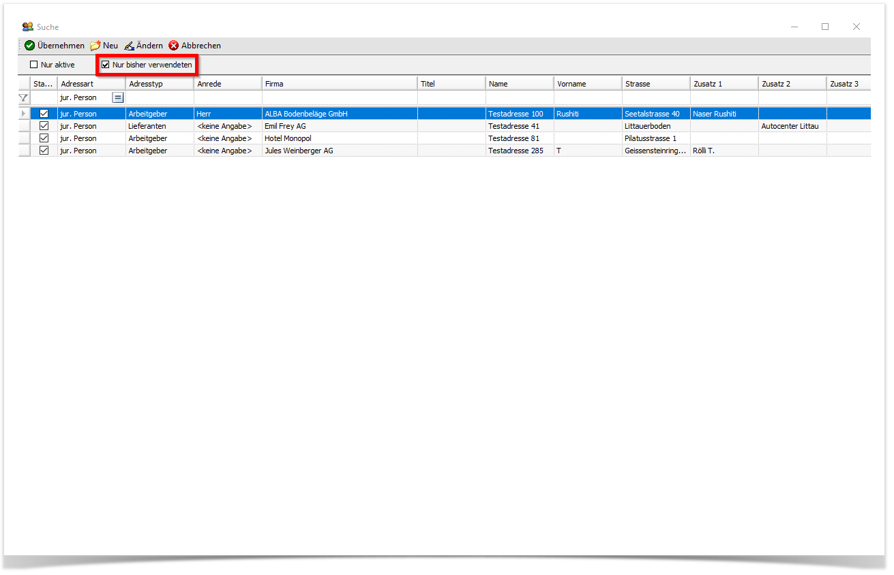Image resolution: width=894 pixels, height=575 pixels.
Task: Click the Suche window title icon
Action: (x=28, y=27)
